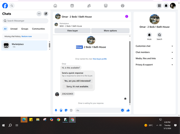Open Marketplace icon in top navigation
180x134 pixels.
point(106,6)
